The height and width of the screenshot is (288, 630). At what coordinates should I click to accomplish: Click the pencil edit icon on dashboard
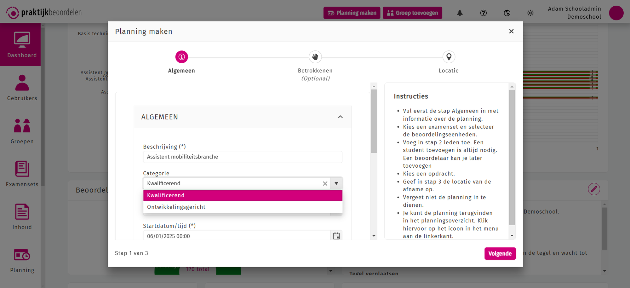[594, 189]
